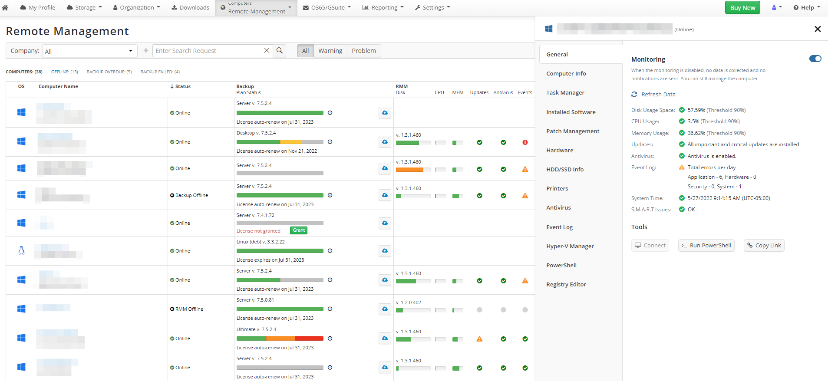
Task: Click cloud backup icon in Desktop v. 7.5.2.4 row
Action: pyautogui.click(x=385, y=142)
